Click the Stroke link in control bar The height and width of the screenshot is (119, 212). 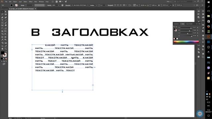click(x=23, y=5)
